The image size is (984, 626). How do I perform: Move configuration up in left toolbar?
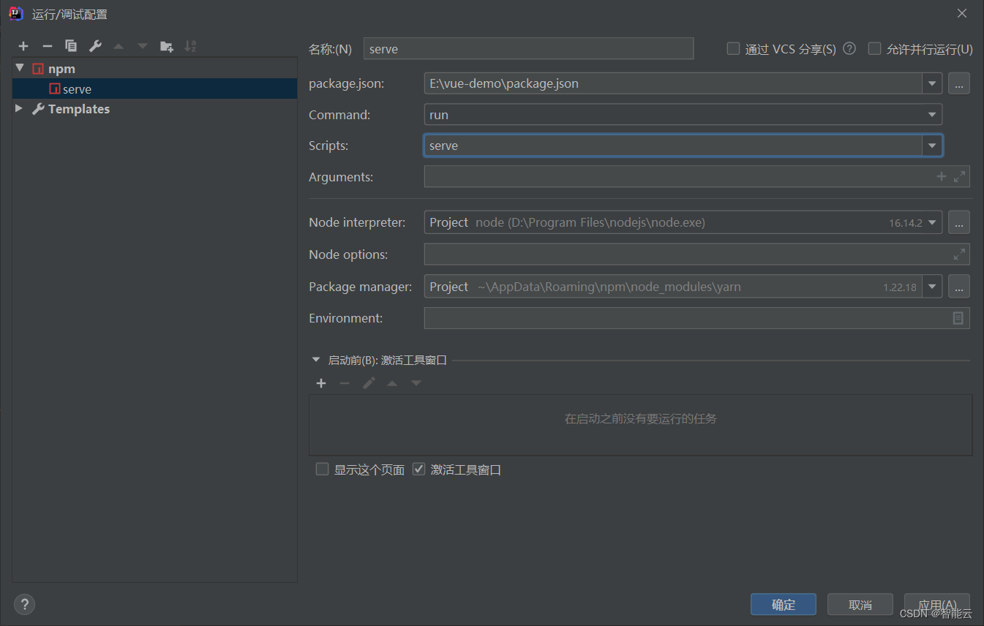[x=119, y=46]
